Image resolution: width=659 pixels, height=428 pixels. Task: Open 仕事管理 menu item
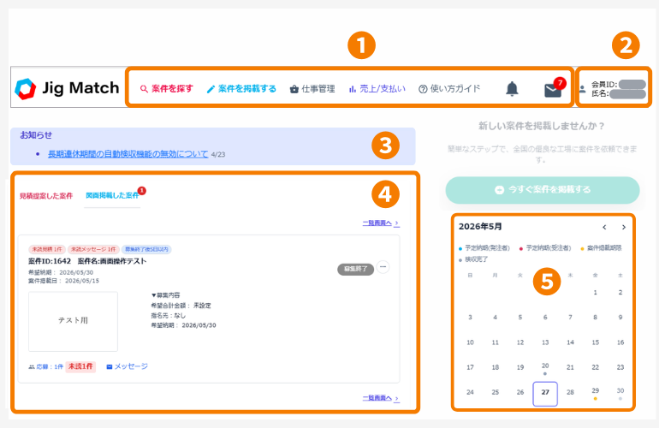coord(312,89)
